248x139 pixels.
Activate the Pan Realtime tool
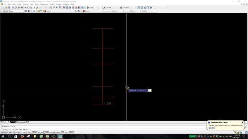click(51, 7)
